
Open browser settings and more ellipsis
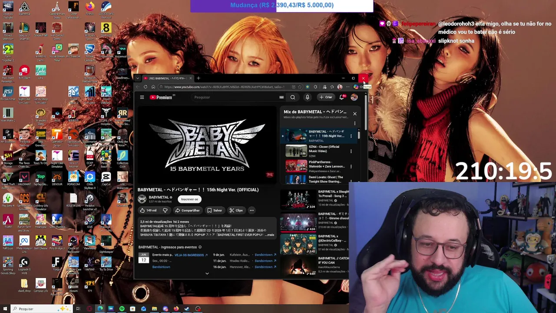point(347,87)
